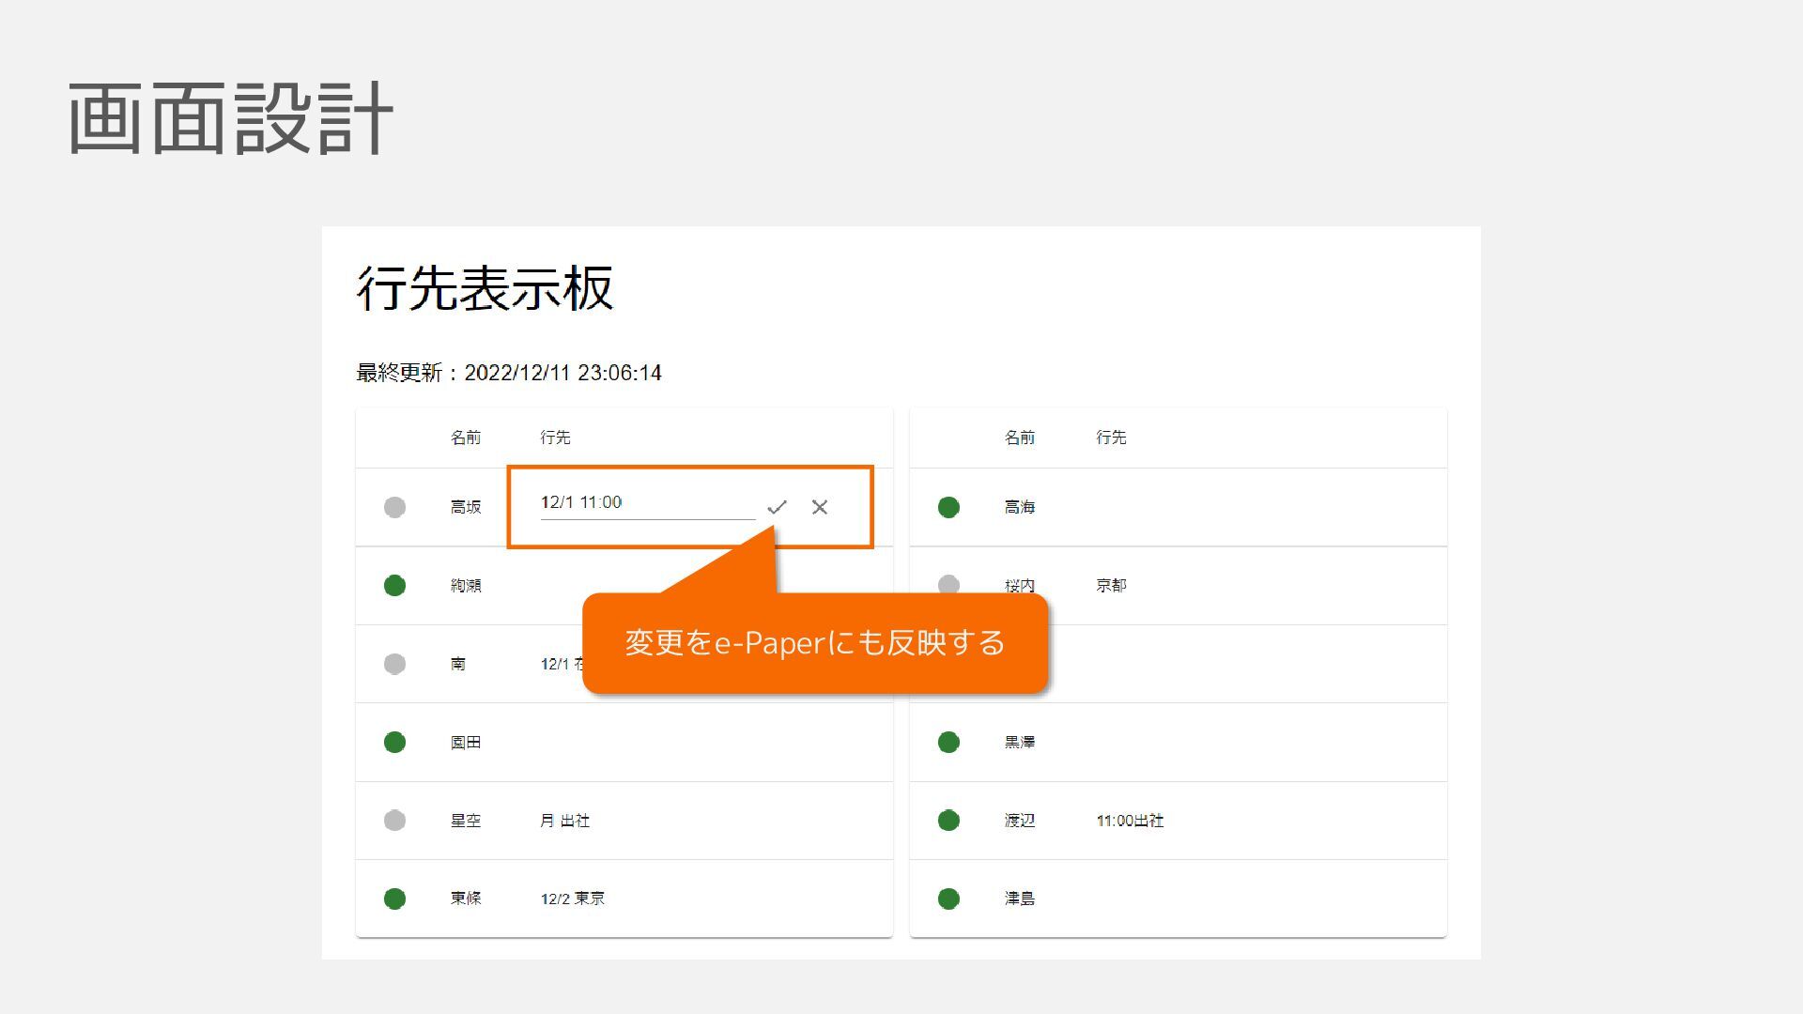
Task: Click the left table 名前 column header
Action: click(x=465, y=438)
